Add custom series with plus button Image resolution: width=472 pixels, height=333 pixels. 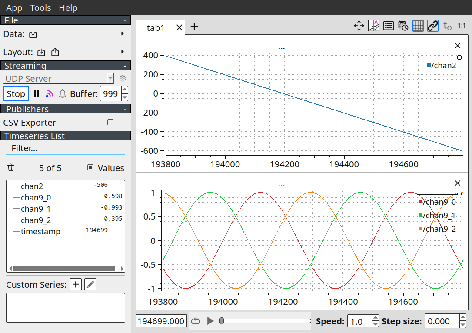tap(76, 284)
